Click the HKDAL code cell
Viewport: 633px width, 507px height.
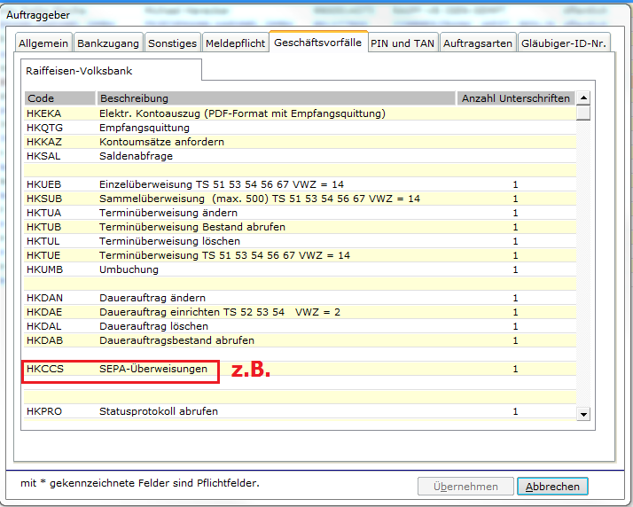pyautogui.click(x=43, y=326)
